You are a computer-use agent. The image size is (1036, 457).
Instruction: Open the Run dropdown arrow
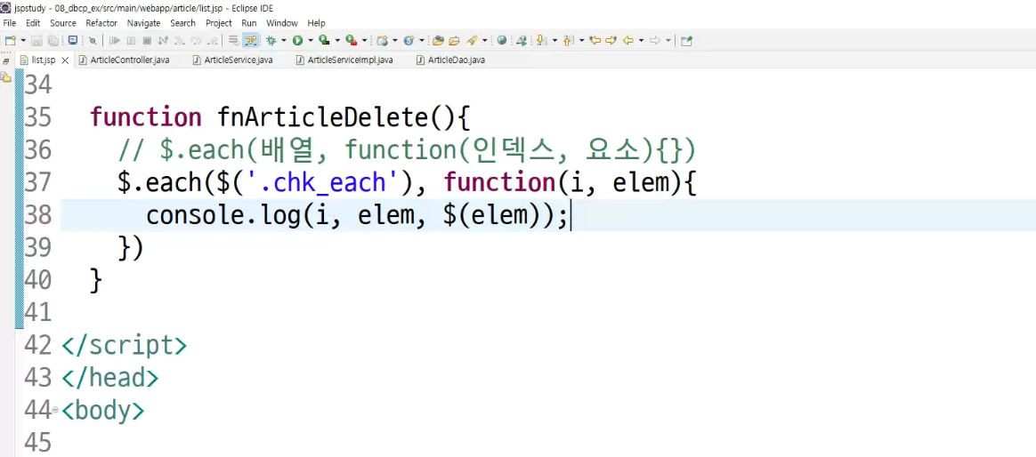pos(311,40)
